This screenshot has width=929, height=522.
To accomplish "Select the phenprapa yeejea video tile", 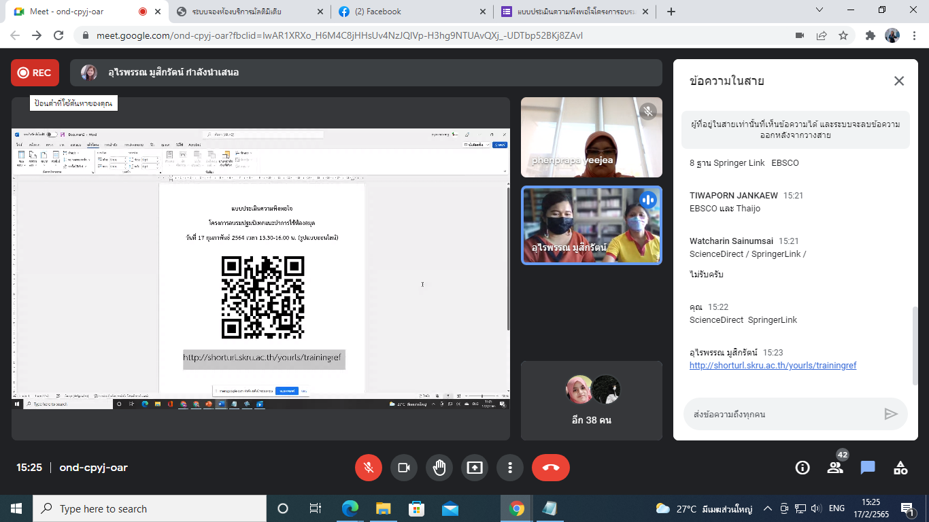I will click(x=591, y=137).
